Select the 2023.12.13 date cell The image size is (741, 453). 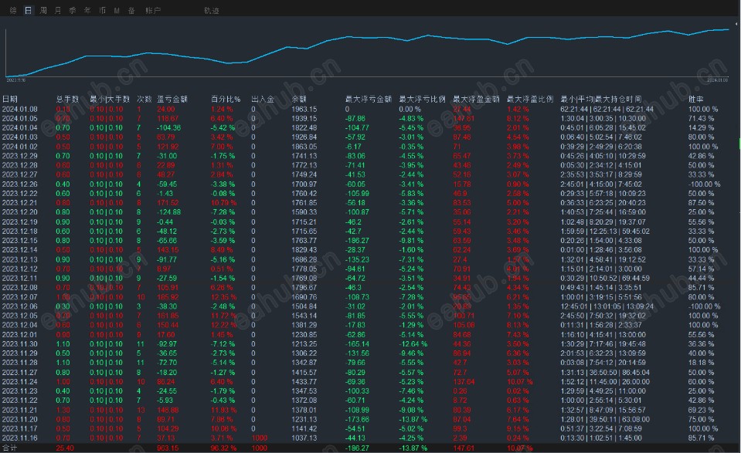tap(20, 259)
